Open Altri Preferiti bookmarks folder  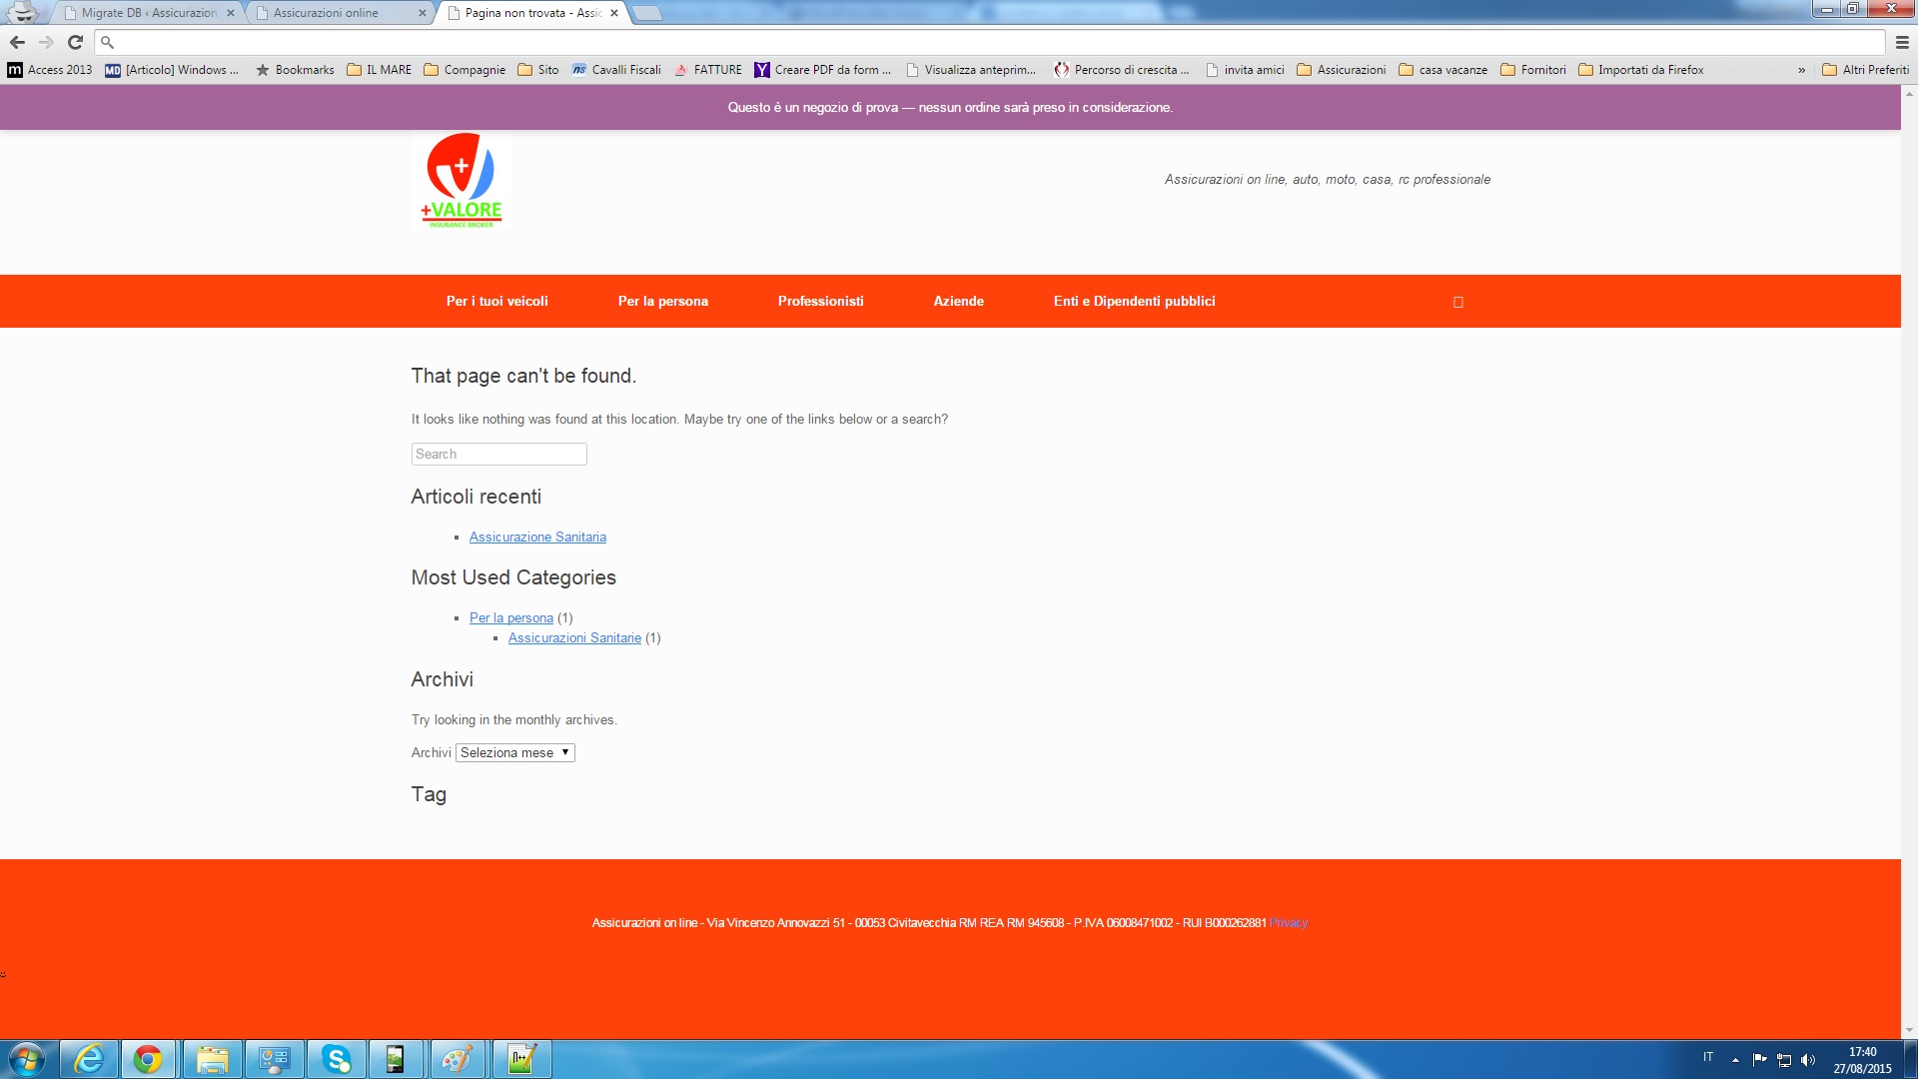[1866, 70]
